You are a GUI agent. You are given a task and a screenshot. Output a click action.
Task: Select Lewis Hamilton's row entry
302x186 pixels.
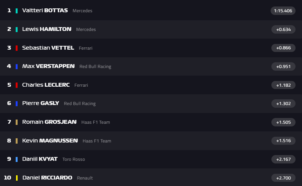(47, 29)
